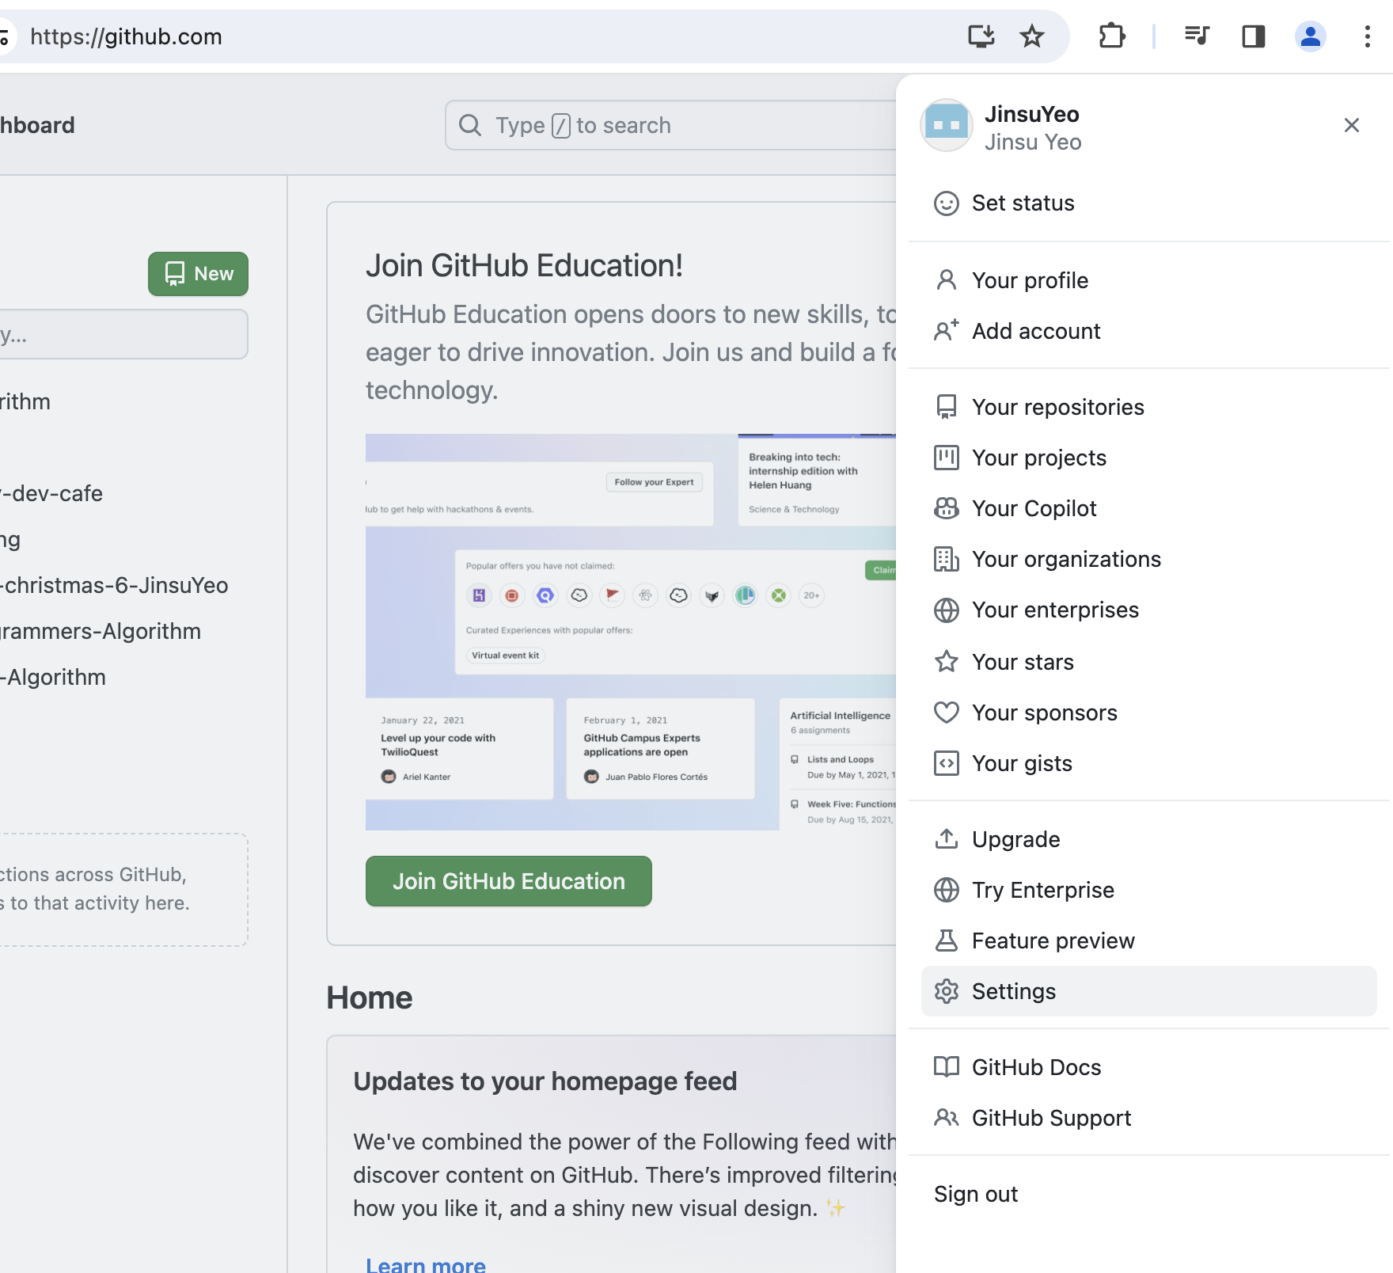This screenshot has height=1273, width=1393.
Task: Click the globe icon beside Try Enterprise
Action: [947, 890]
